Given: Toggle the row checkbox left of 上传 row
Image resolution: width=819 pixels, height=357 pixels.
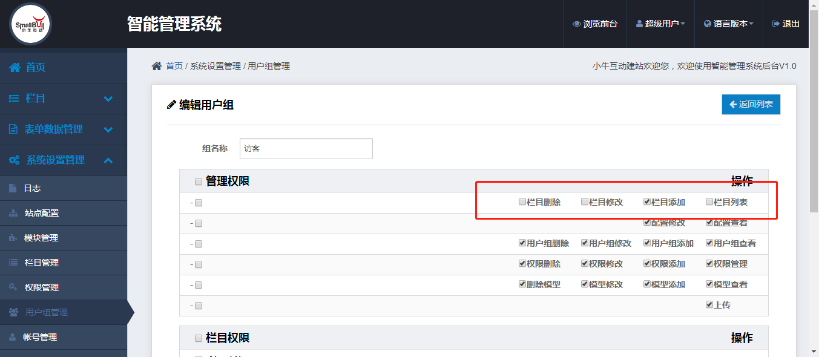Looking at the screenshot, I should (x=199, y=306).
